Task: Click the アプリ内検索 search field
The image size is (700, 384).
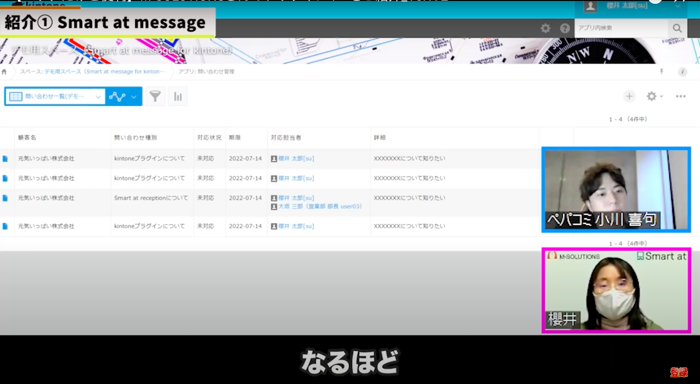Action: 620,29
